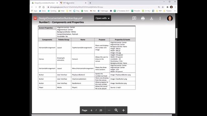Viewport: 207px width, 116px height.
Task: Zoom in on the PDF
Action: pos(124,110)
